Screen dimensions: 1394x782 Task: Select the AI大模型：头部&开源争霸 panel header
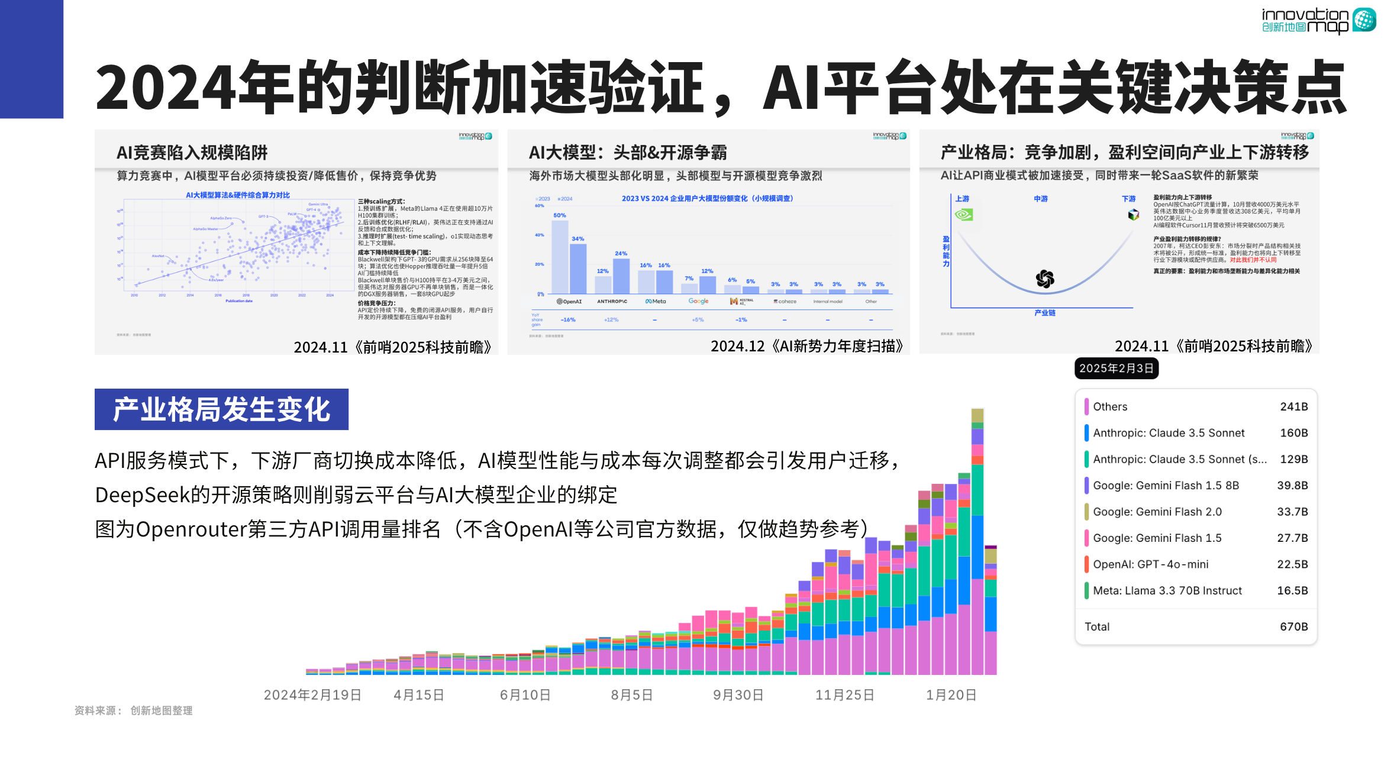click(x=630, y=151)
